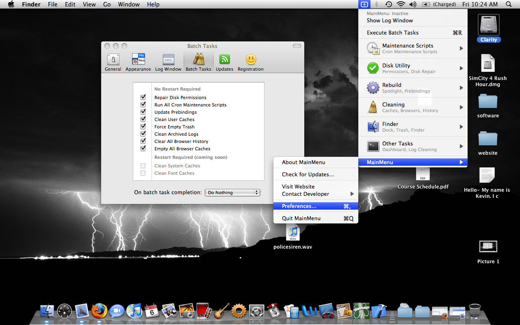Launch iChat from the Dock

click(117, 311)
